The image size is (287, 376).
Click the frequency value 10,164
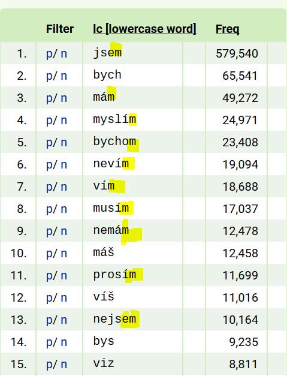tap(240, 320)
